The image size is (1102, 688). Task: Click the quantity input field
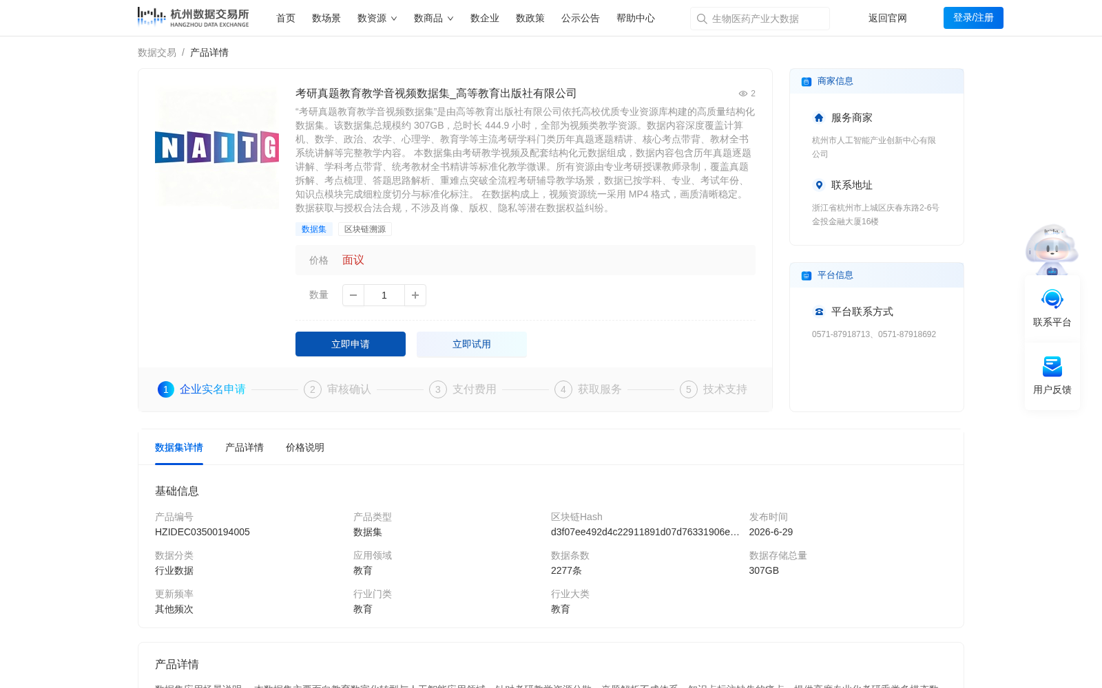[x=384, y=295]
